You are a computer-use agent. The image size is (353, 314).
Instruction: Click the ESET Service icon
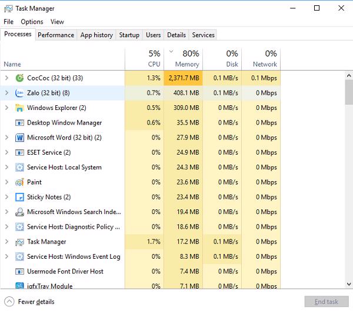pos(19,152)
